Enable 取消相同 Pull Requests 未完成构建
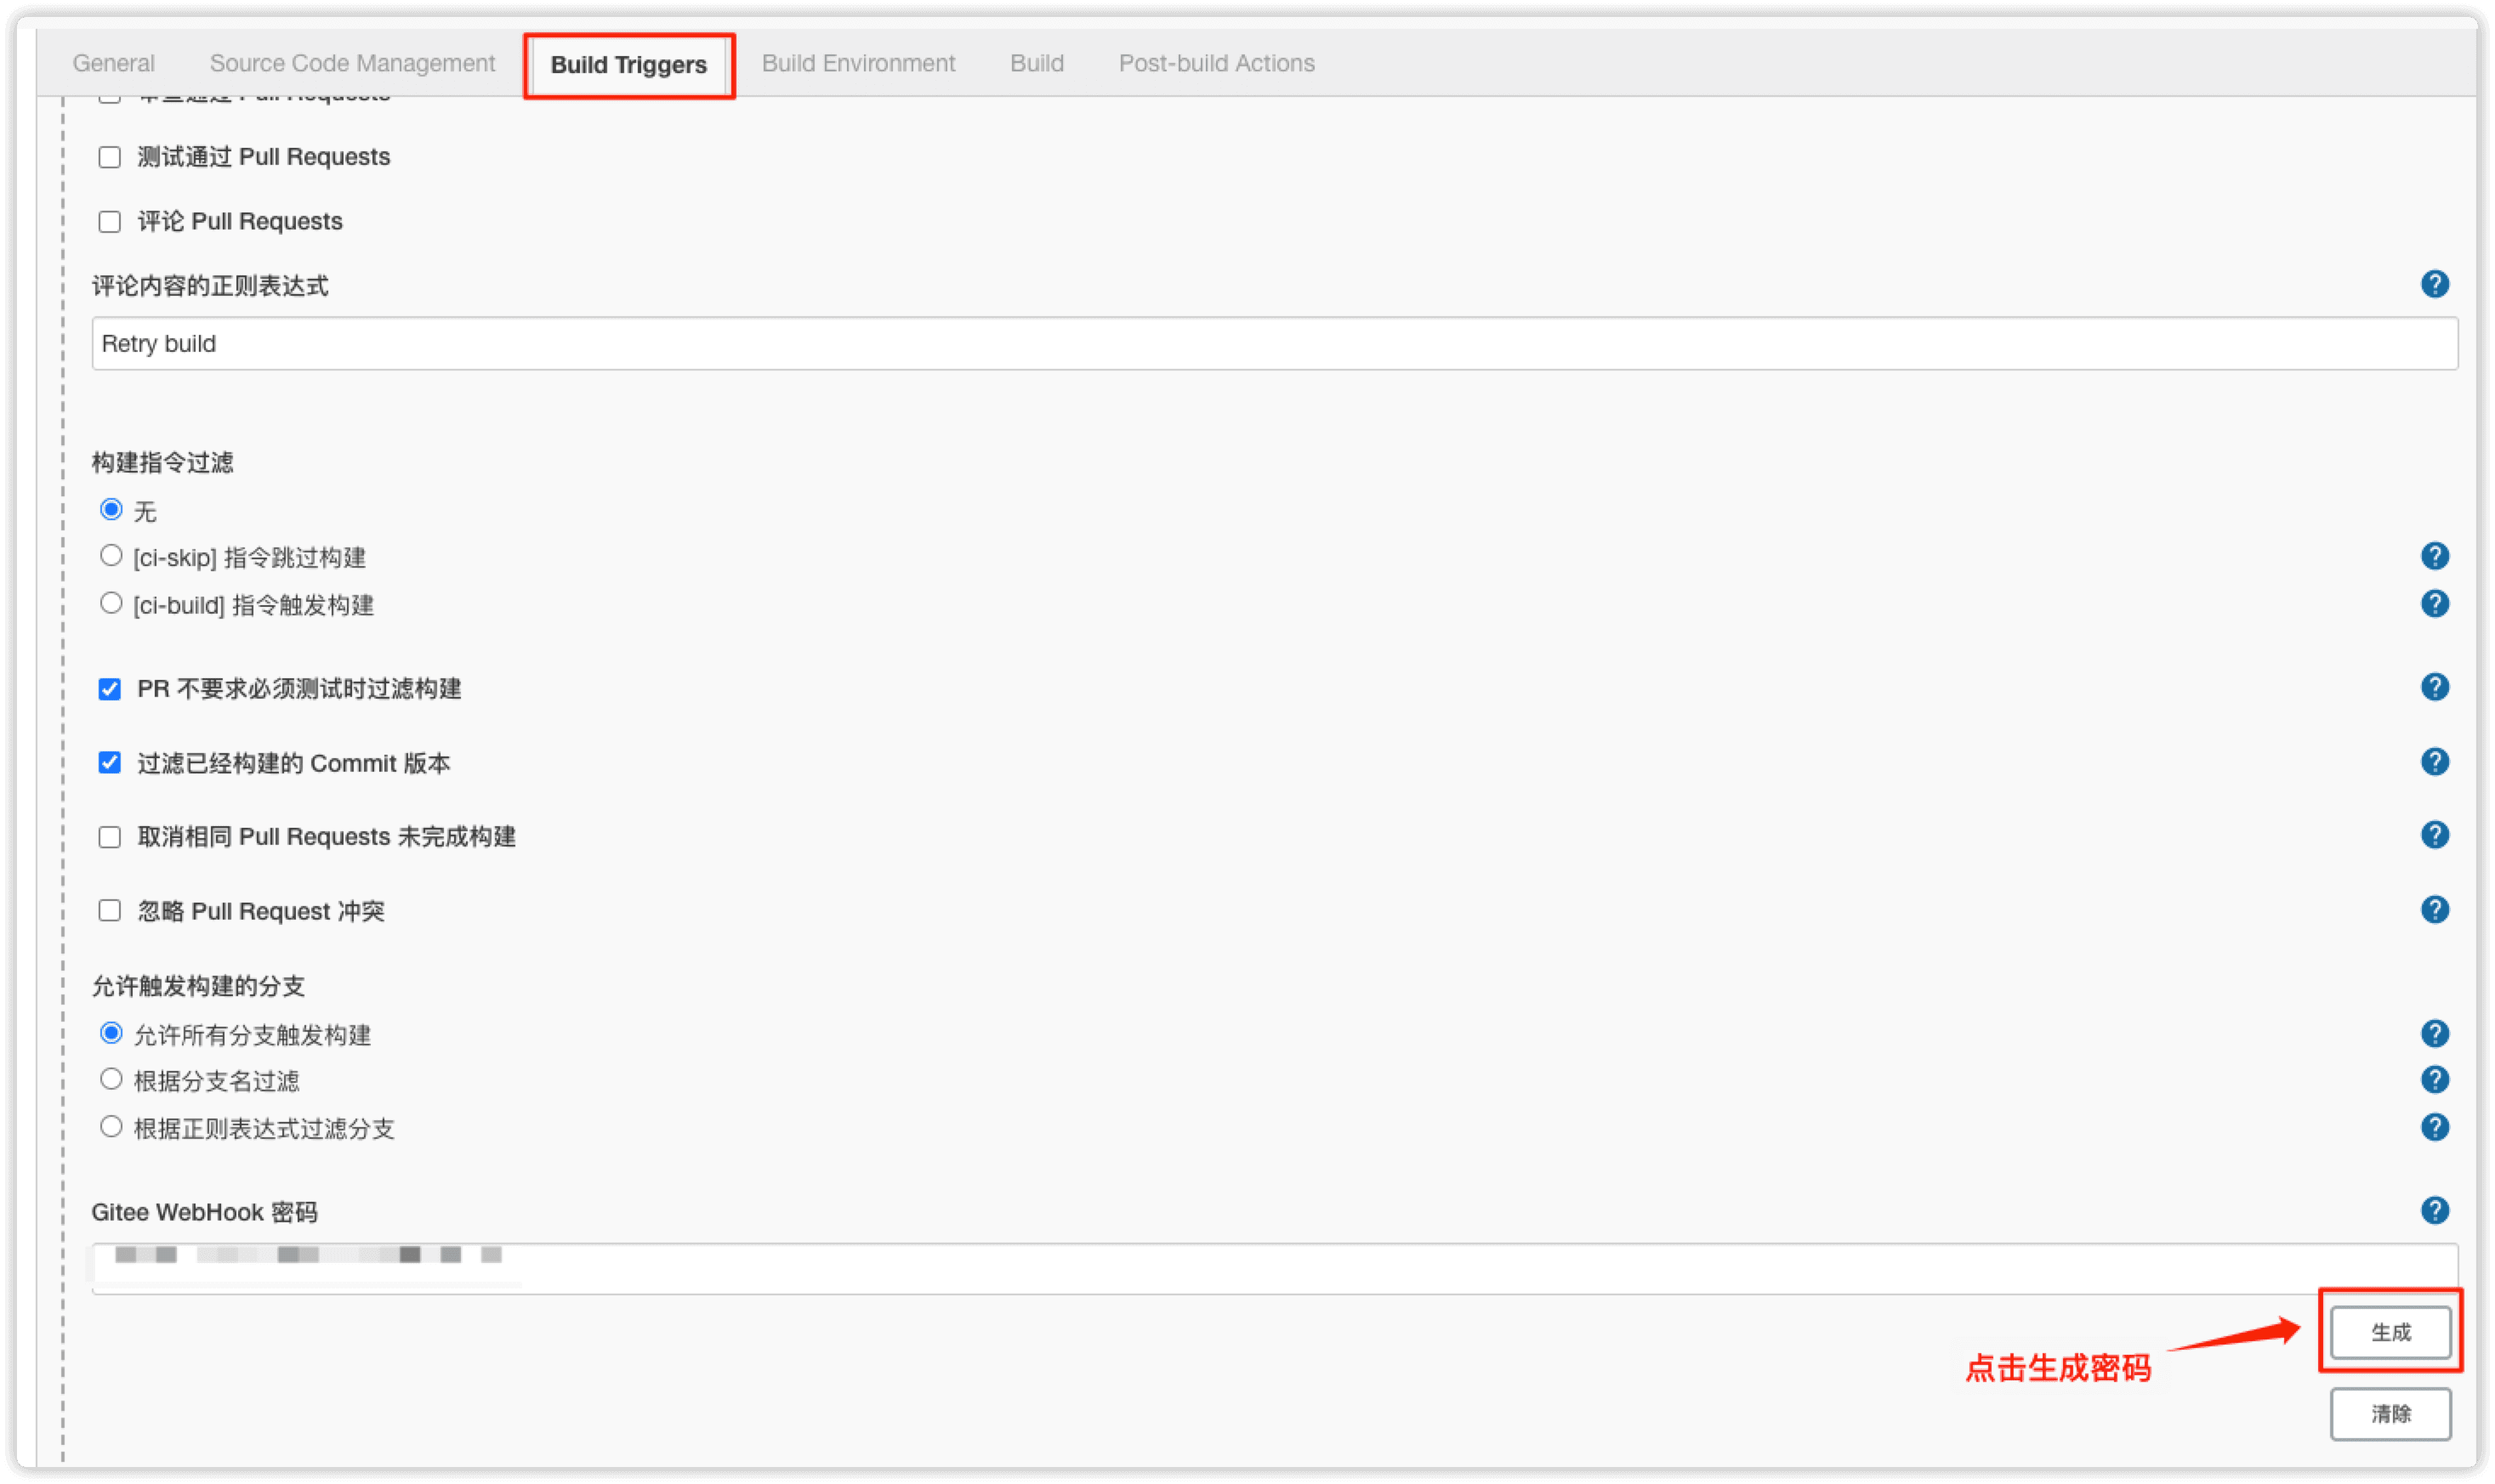This screenshot has height=1484, width=2495. pyautogui.click(x=110, y=837)
